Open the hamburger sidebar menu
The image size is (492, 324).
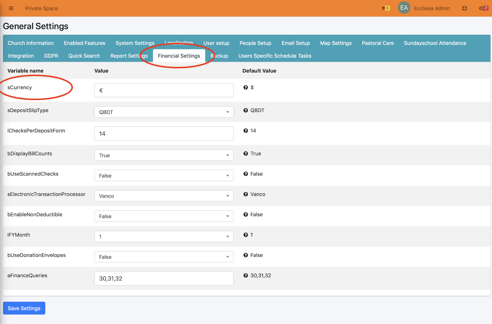point(11,8)
